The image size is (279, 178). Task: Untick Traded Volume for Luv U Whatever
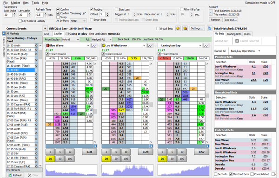tap(103, 54)
